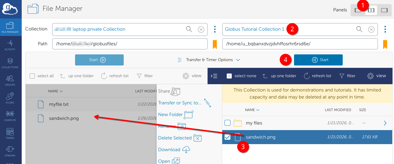Go to Groups in the sidebar
The height and width of the screenshot is (164, 394).
pos(10,80)
